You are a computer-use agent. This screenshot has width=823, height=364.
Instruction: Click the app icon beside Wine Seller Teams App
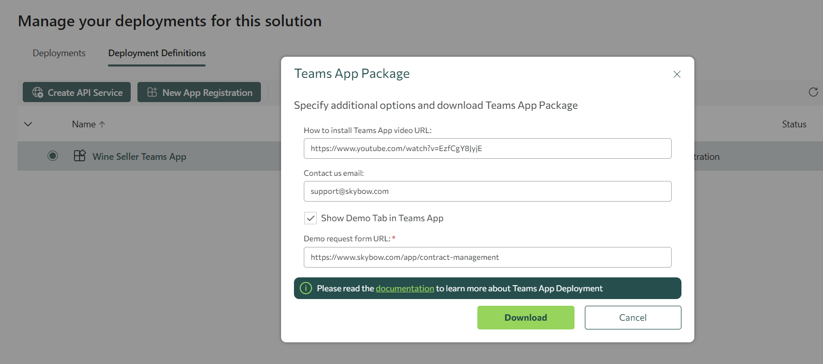click(80, 156)
